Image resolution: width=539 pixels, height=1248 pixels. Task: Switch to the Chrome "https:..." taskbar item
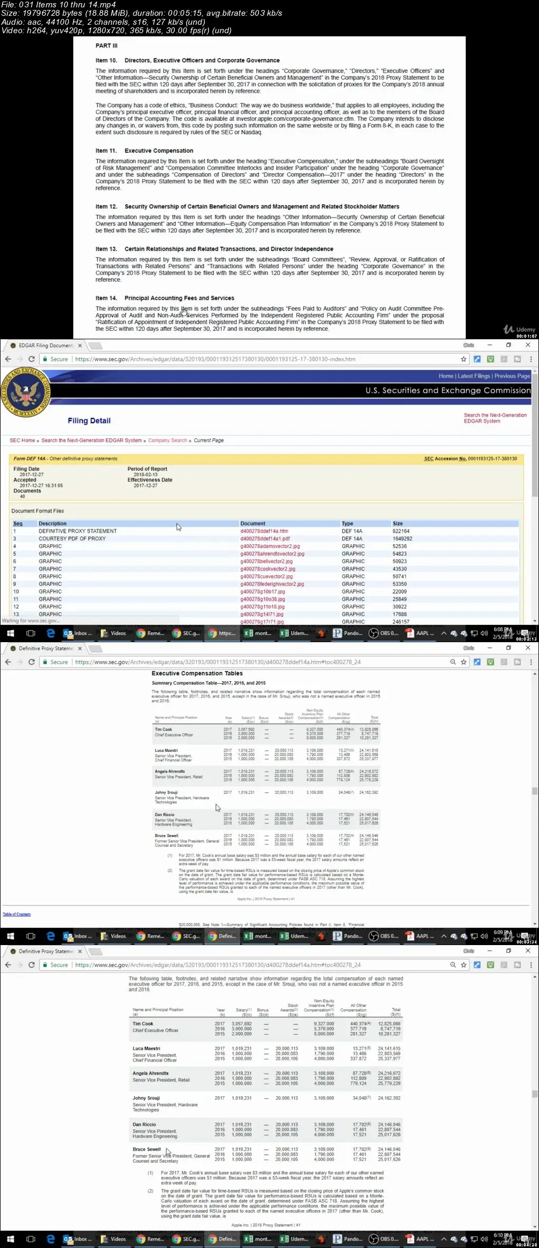(x=222, y=633)
